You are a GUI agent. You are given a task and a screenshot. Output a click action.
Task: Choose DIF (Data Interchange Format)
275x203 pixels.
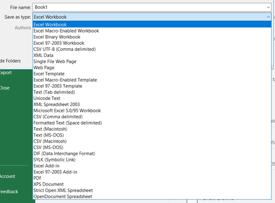pyautogui.click(x=152, y=154)
